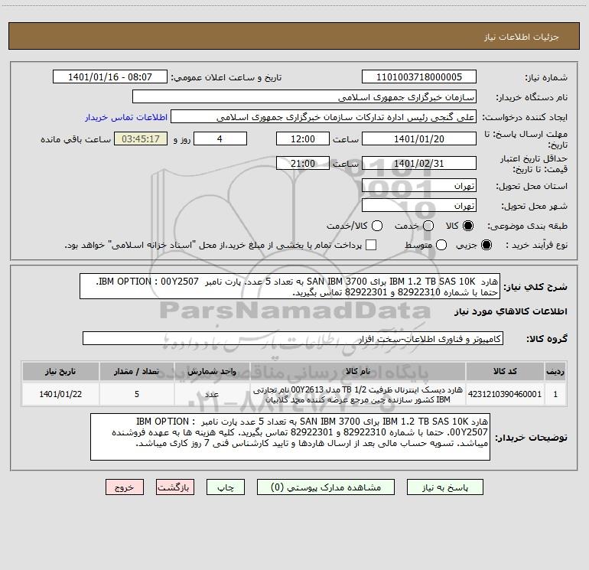The height and width of the screenshot is (570, 589).
Task: Click the row number cell 1
Action: click(555, 394)
